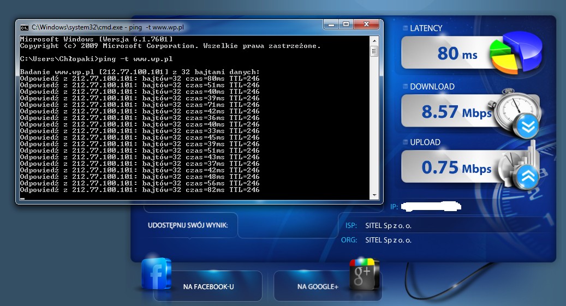The height and width of the screenshot is (306, 566).
Task: Maximize the cmd.exe window
Action: tap(346, 25)
